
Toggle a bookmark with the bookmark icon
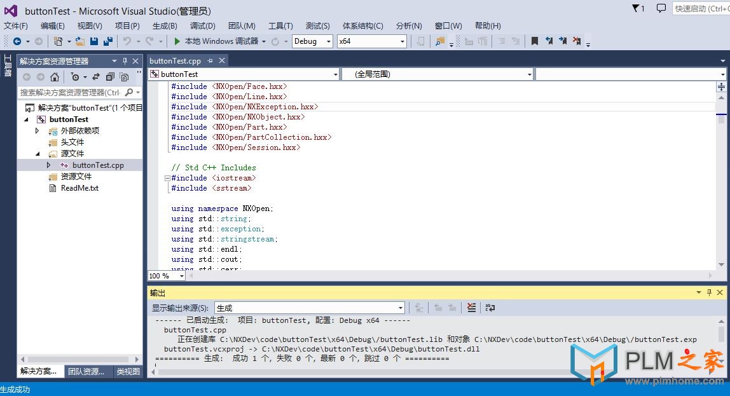(535, 41)
